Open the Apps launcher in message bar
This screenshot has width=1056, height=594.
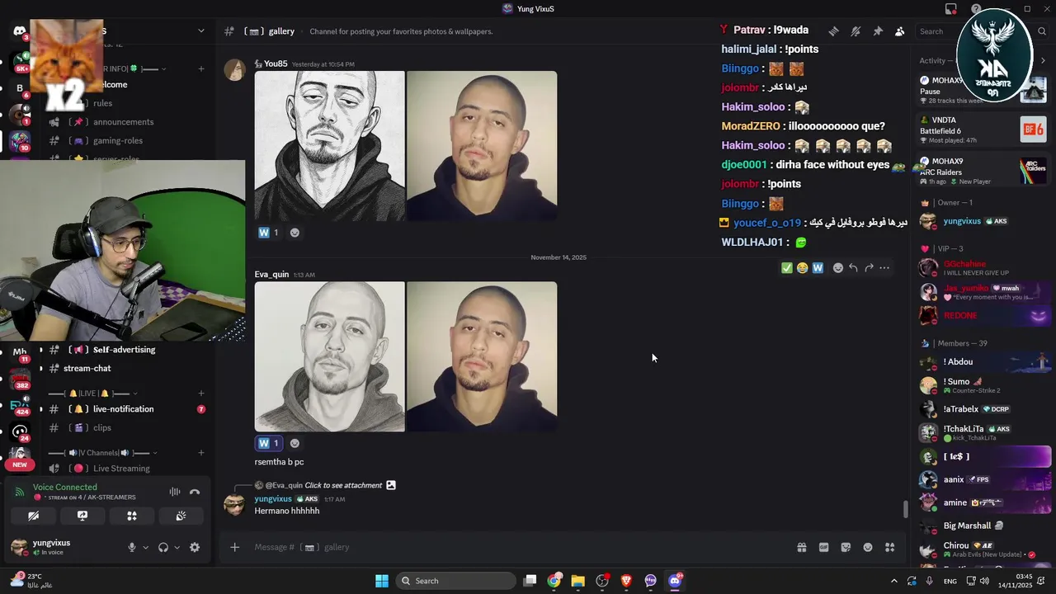tap(889, 547)
